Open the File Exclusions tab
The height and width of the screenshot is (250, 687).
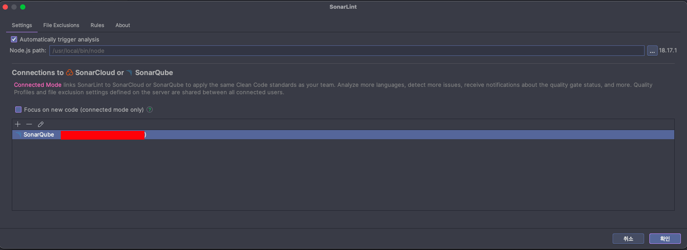point(61,25)
